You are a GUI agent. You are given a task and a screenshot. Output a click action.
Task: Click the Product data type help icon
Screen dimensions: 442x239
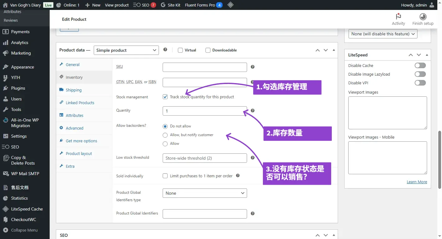165,50
